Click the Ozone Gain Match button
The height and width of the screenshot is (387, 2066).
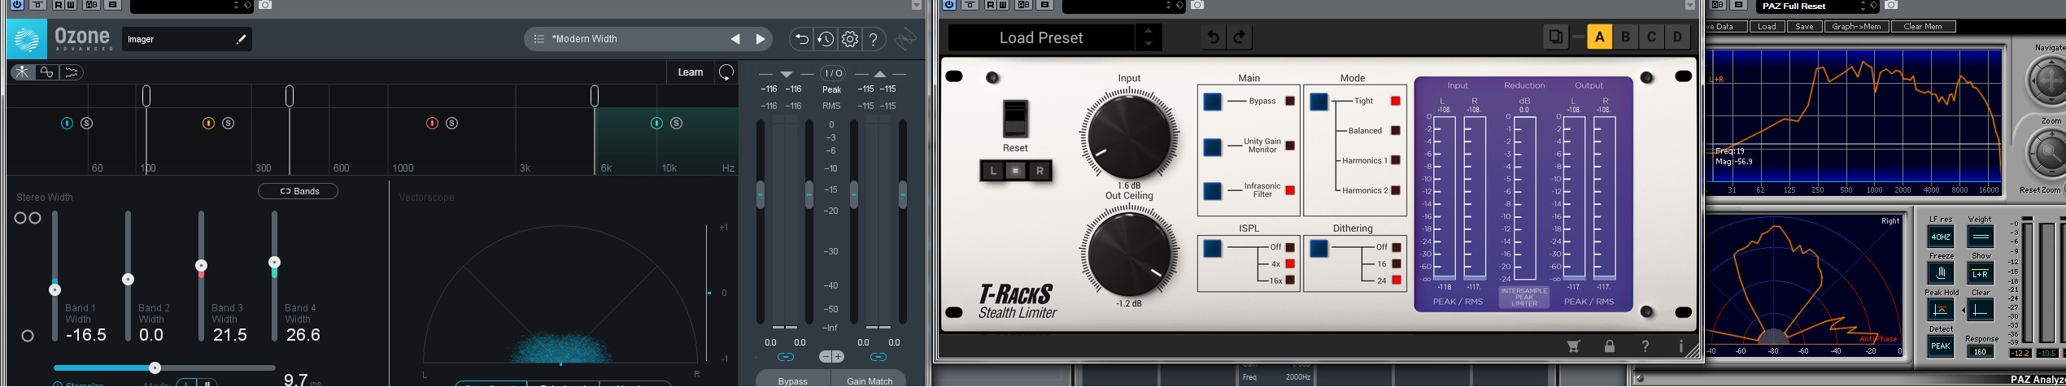[870, 380]
